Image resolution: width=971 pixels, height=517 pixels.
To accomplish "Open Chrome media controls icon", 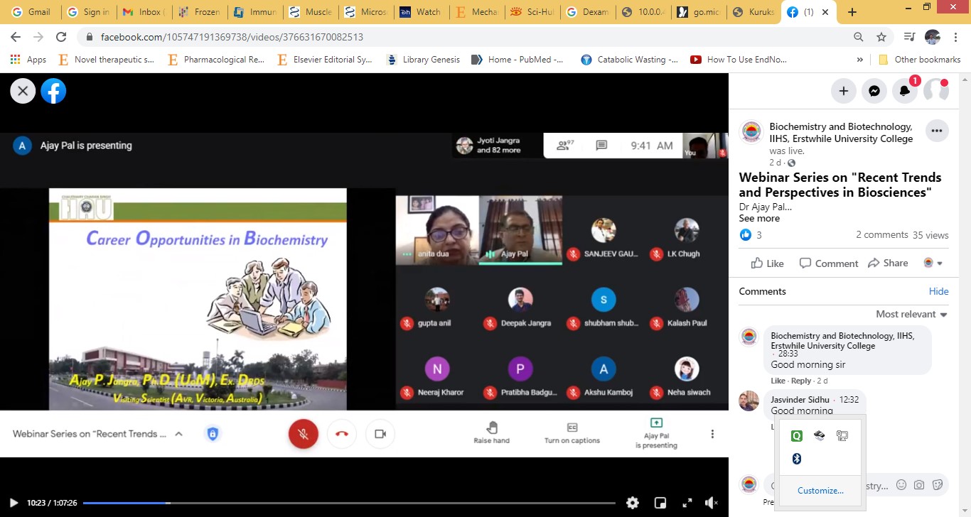I will [x=909, y=37].
